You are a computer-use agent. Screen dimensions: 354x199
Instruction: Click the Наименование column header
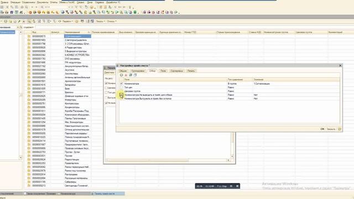coord(77,32)
